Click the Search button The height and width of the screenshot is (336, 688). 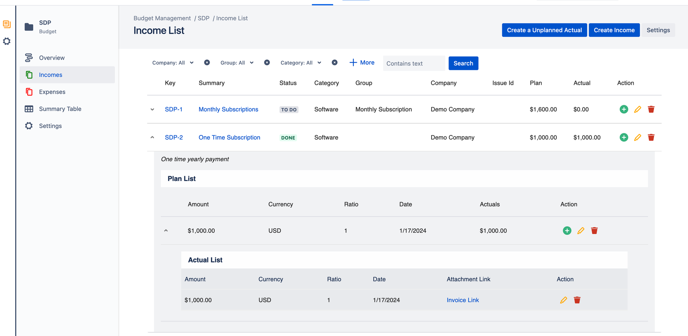pyautogui.click(x=463, y=63)
